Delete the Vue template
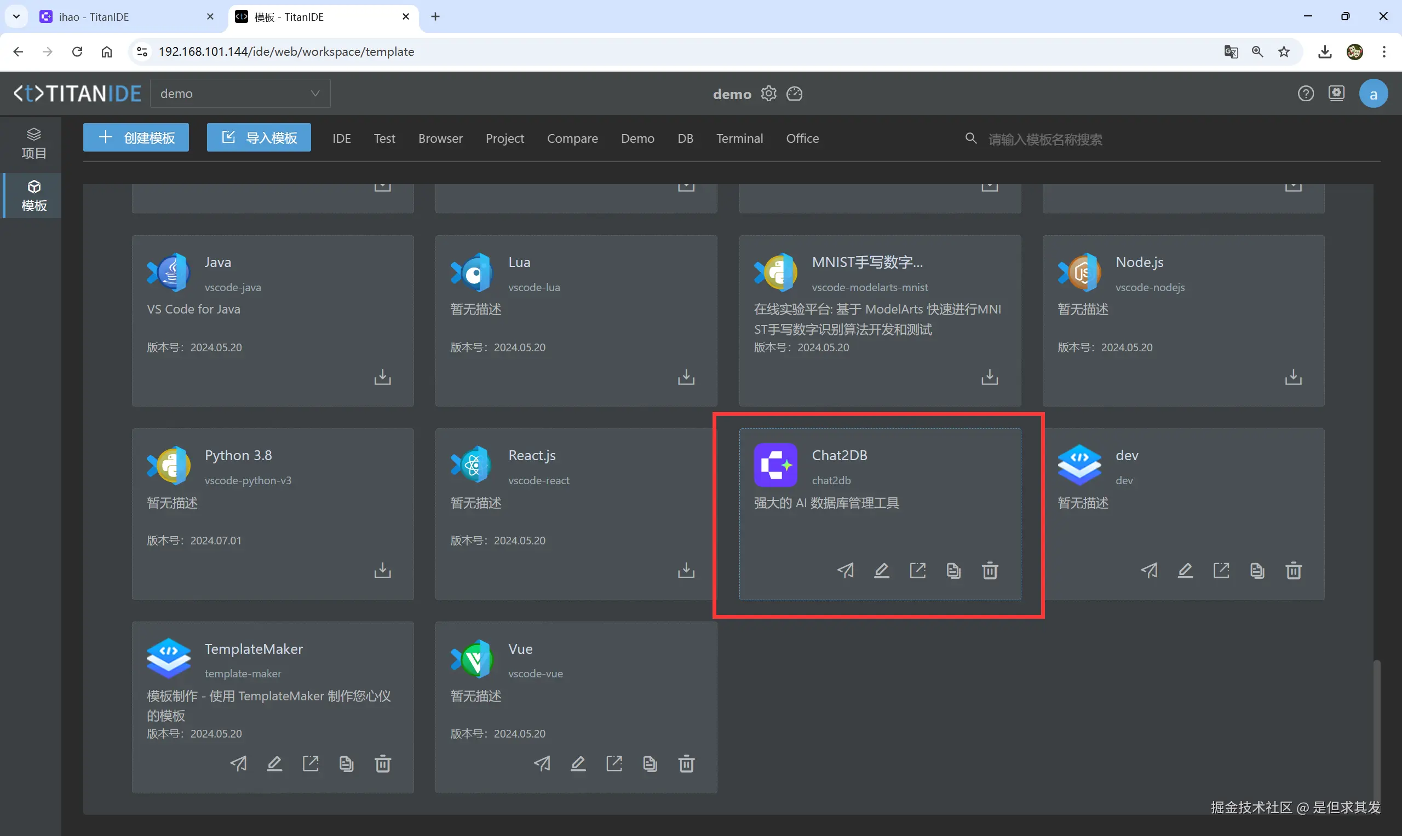This screenshot has height=836, width=1402. pyautogui.click(x=686, y=764)
